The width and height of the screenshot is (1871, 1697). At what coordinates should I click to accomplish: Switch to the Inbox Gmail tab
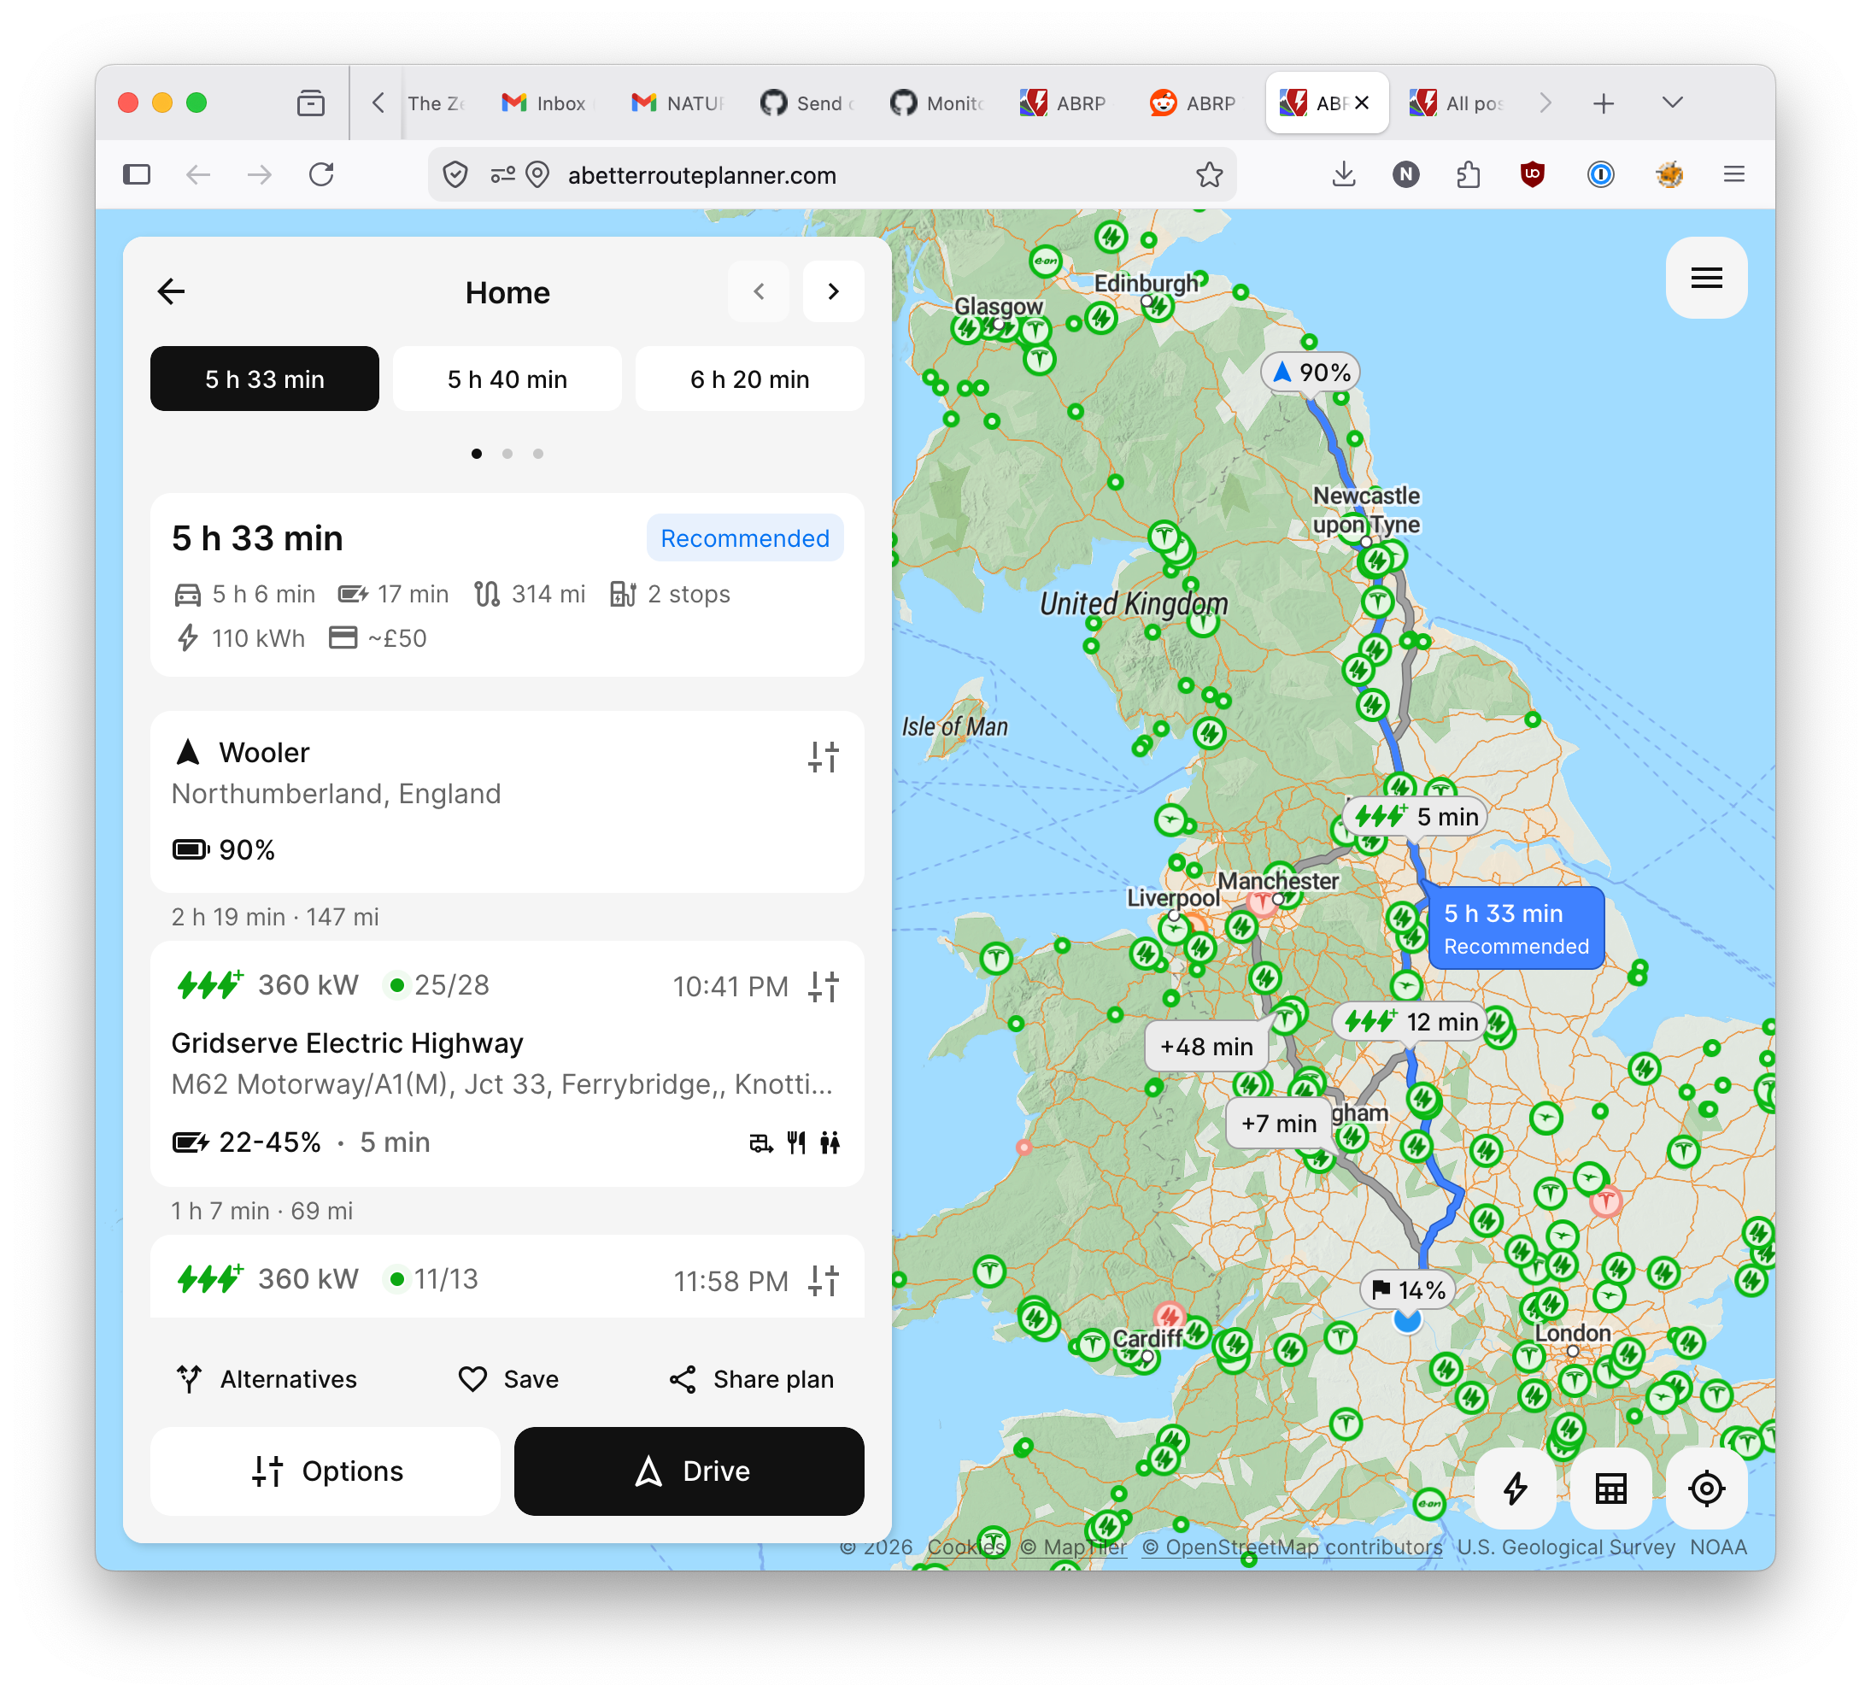[548, 103]
